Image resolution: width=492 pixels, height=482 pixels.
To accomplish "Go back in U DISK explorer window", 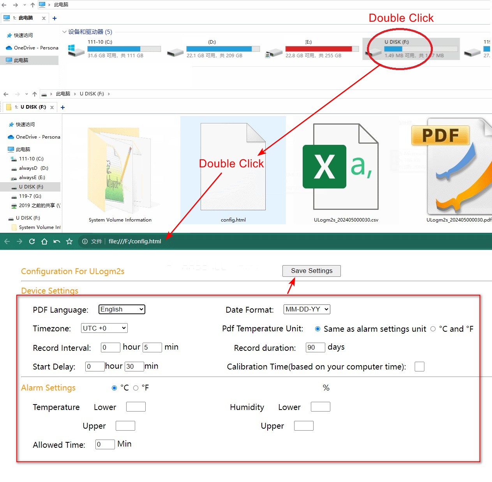I will tap(6, 94).
